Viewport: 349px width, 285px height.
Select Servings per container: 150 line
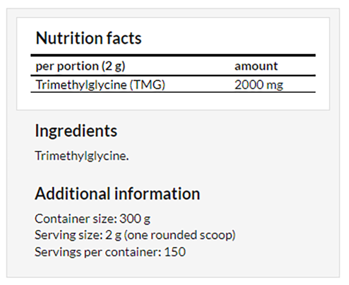[x=110, y=252]
